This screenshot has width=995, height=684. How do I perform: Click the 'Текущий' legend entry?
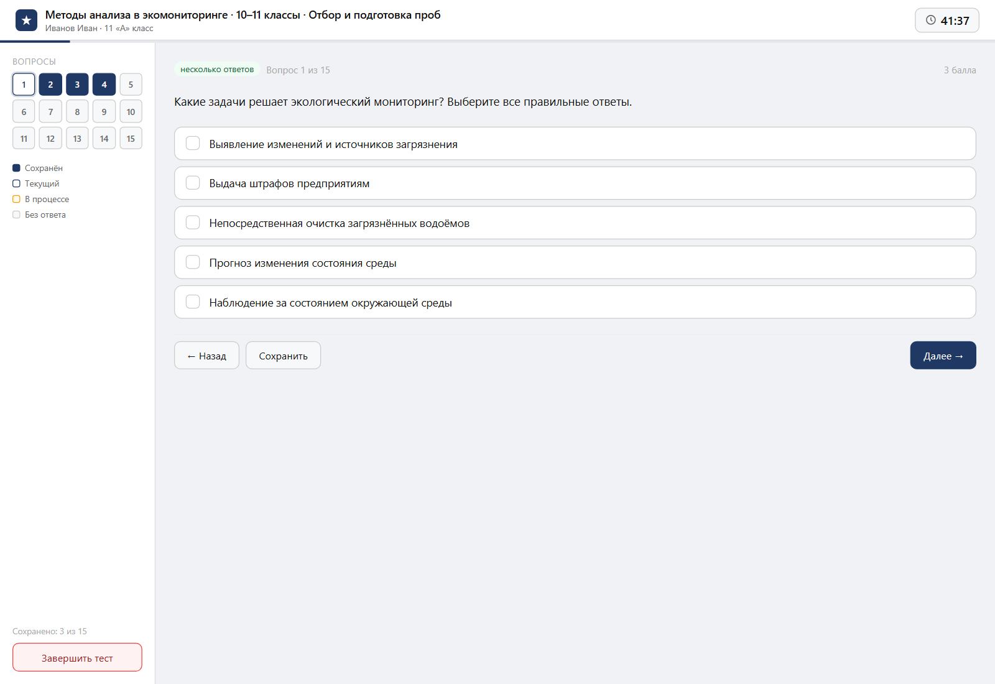(x=36, y=183)
